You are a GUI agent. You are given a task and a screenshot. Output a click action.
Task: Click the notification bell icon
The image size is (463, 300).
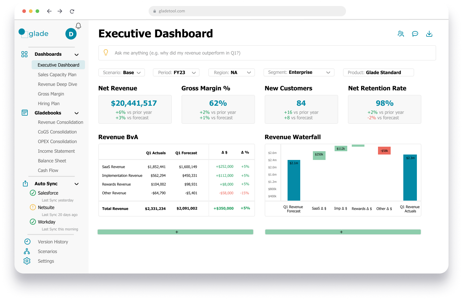(78, 26)
